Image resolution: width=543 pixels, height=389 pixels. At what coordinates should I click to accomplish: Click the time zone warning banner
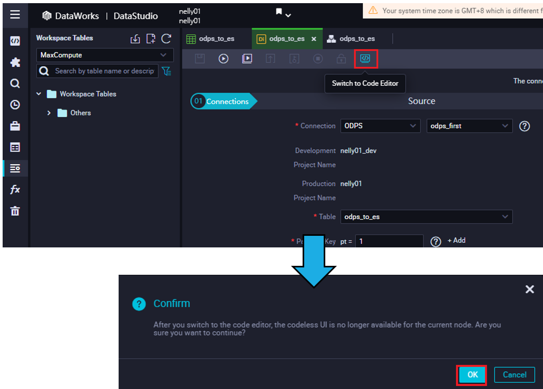453,11
